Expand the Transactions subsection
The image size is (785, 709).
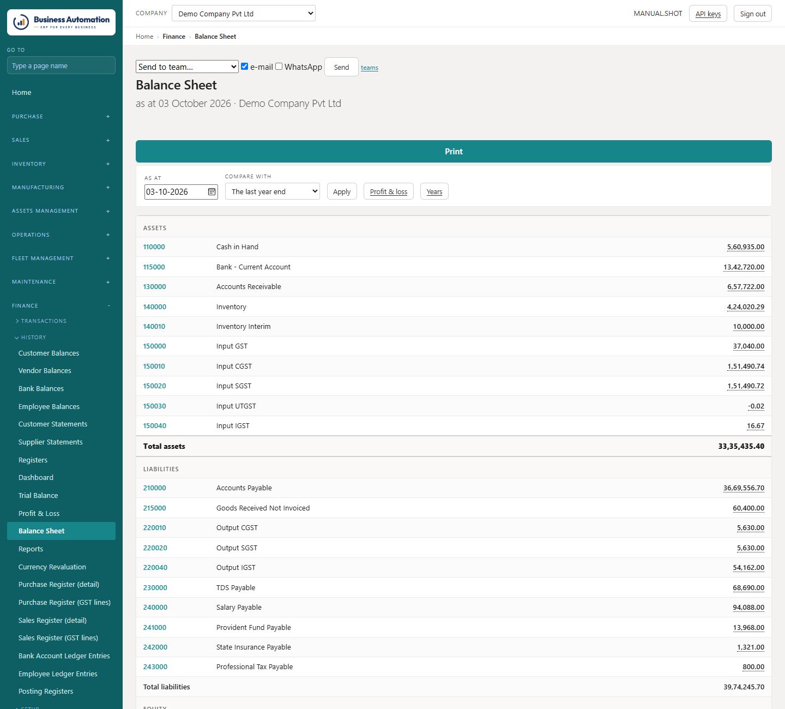pyautogui.click(x=41, y=321)
